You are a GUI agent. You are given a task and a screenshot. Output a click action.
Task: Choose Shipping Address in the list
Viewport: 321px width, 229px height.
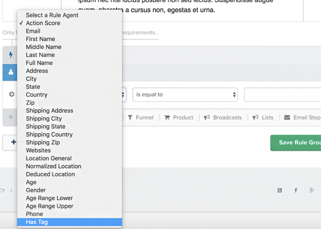70,111
